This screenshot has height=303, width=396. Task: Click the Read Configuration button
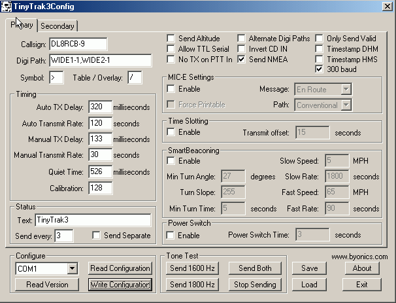(x=120, y=268)
